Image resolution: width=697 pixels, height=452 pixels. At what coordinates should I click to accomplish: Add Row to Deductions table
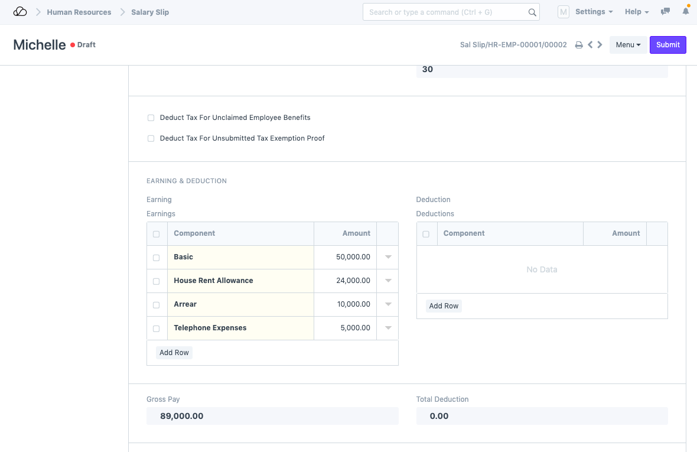444,306
